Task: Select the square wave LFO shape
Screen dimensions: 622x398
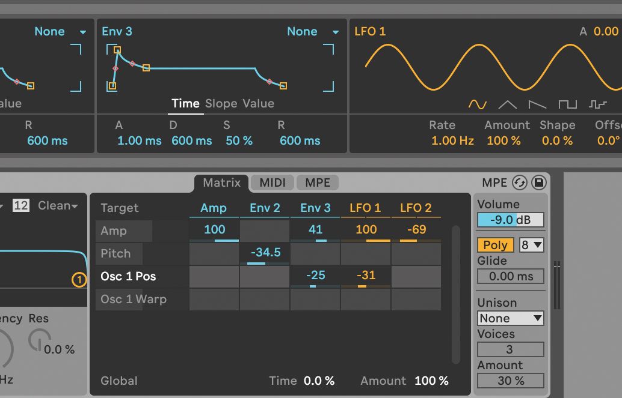Action: (x=567, y=103)
